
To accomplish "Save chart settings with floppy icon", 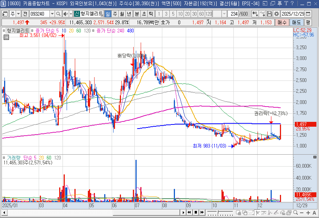I will coord(269,14).
